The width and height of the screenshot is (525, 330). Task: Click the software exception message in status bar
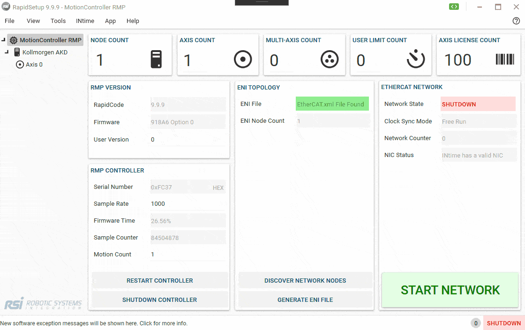point(94,323)
